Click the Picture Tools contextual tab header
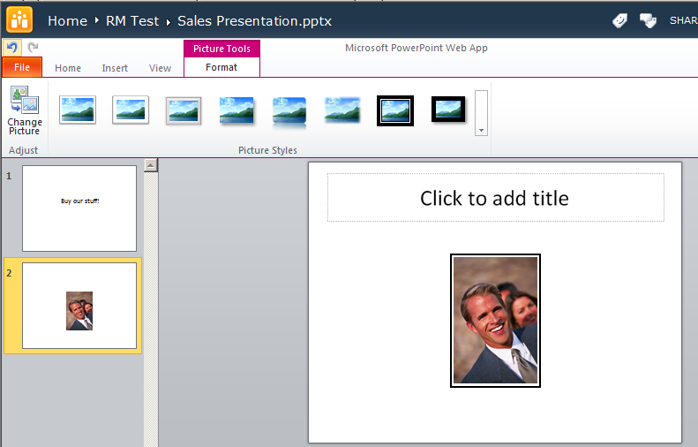This screenshot has width=698, height=447. pyautogui.click(x=221, y=49)
